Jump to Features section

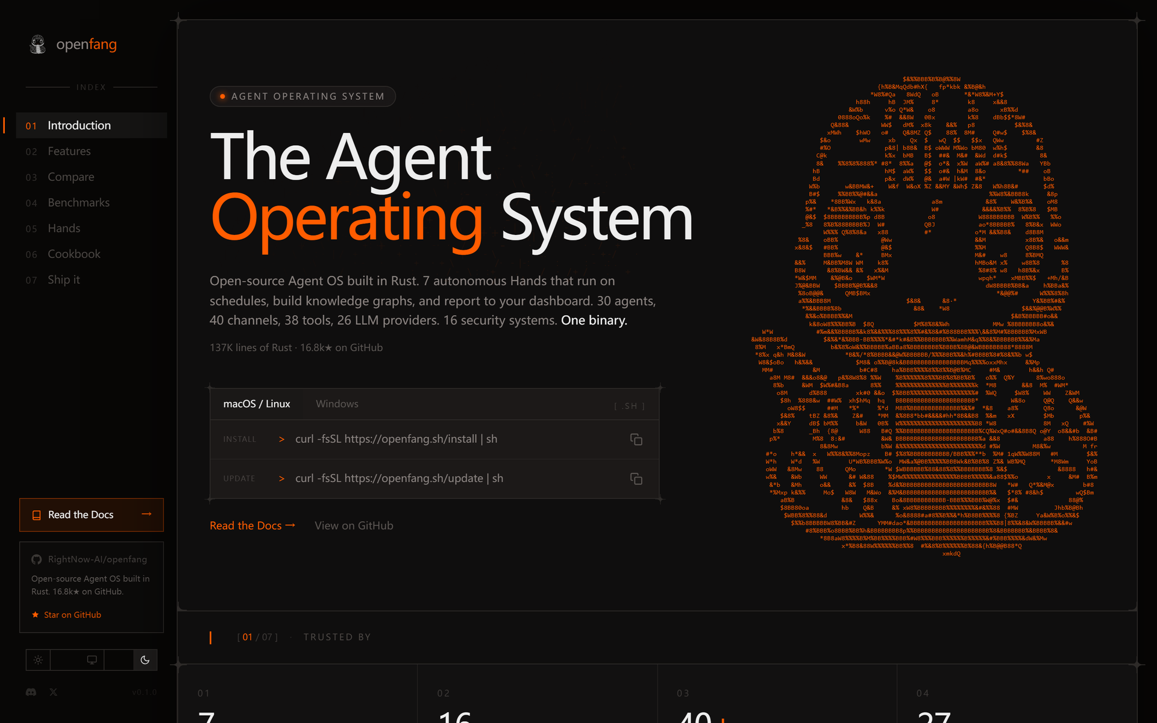tap(92, 151)
